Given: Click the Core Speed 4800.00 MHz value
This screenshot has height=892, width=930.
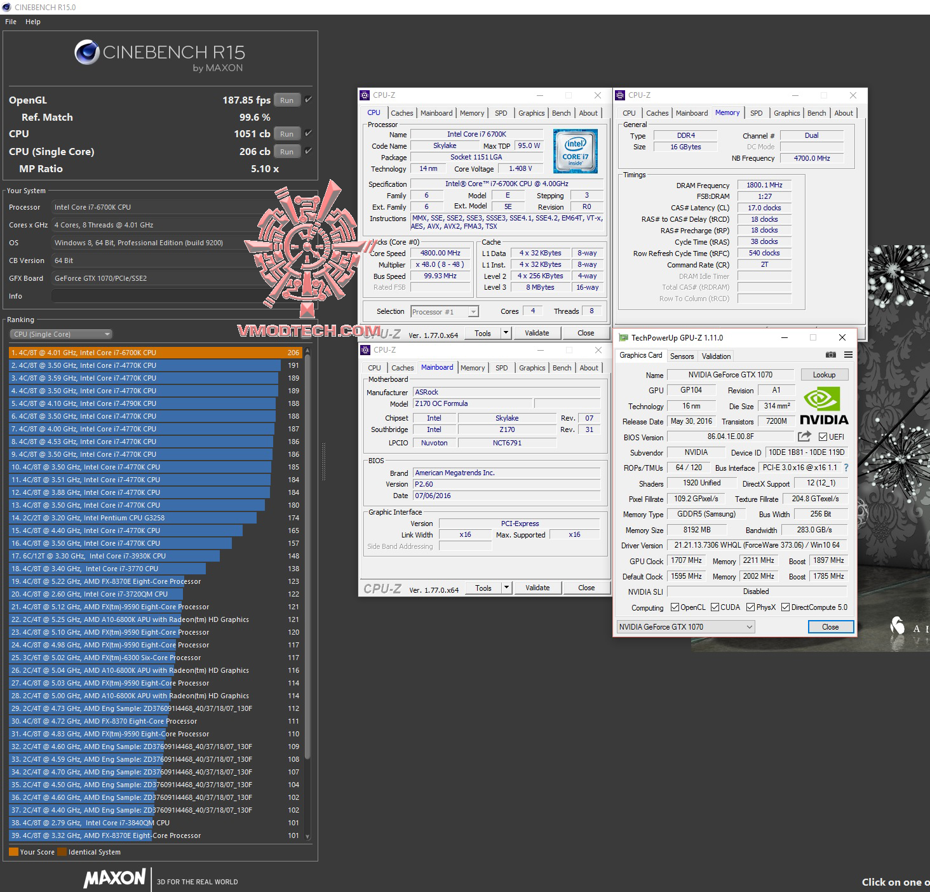Looking at the screenshot, I should point(440,253).
